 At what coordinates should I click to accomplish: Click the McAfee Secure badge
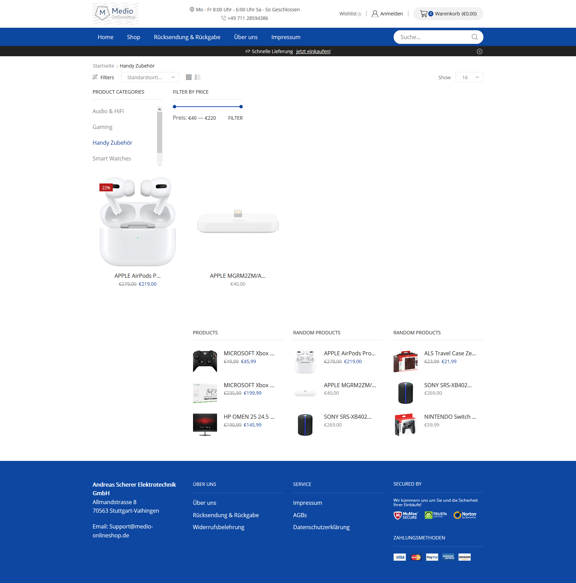point(406,515)
